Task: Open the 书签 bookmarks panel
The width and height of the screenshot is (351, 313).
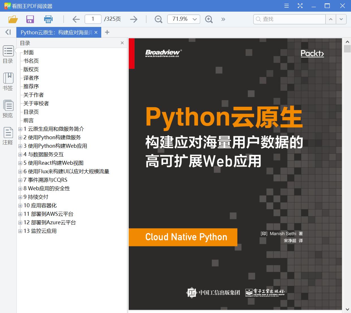Action: tap(8, 82)
